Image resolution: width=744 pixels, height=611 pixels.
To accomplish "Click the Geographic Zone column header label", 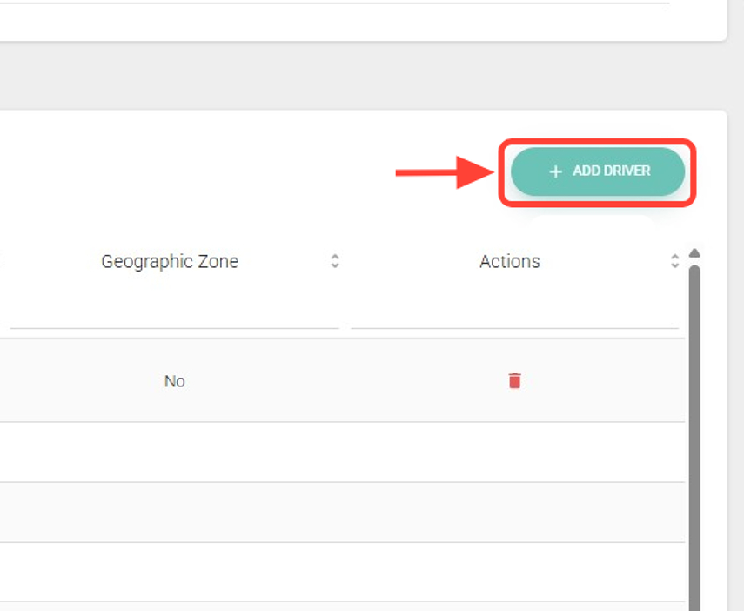I will (170, 261).
